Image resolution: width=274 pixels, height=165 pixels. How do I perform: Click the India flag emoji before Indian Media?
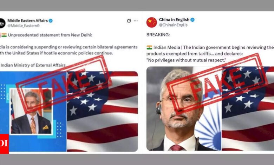pos(149,47)
